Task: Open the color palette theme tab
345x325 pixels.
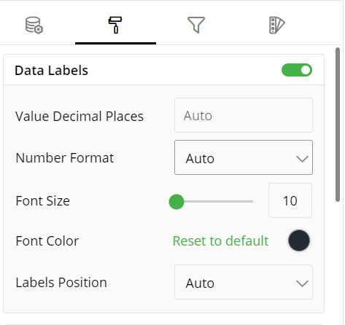Action: tap(277, 25)
